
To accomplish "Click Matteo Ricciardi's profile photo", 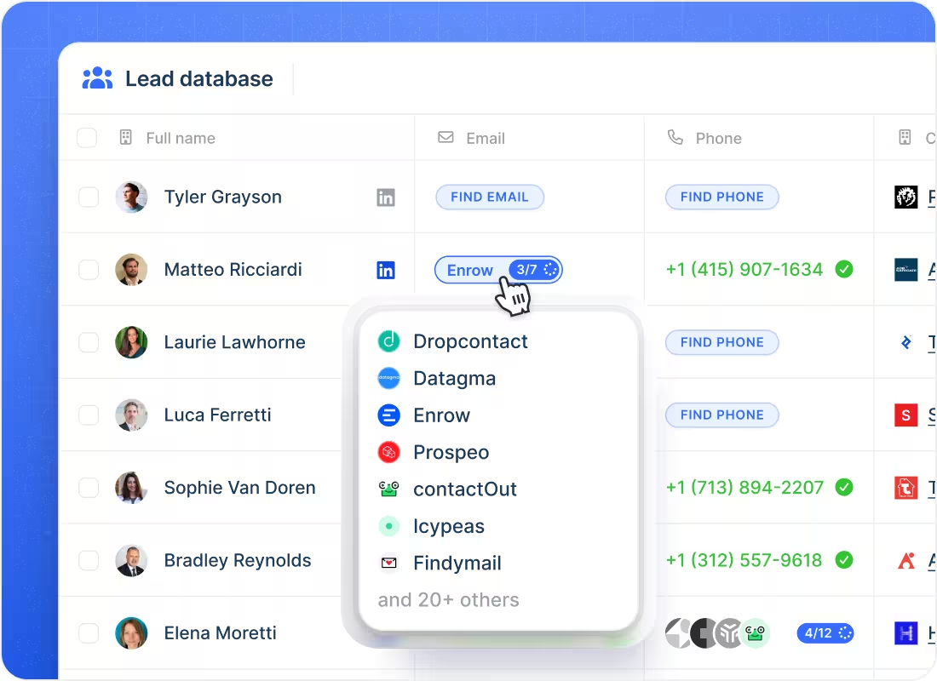I will [x=131, y=270].
